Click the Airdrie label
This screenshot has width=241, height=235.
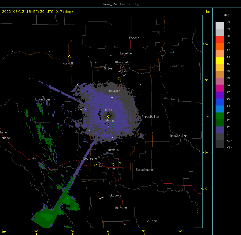pos(113,150)
